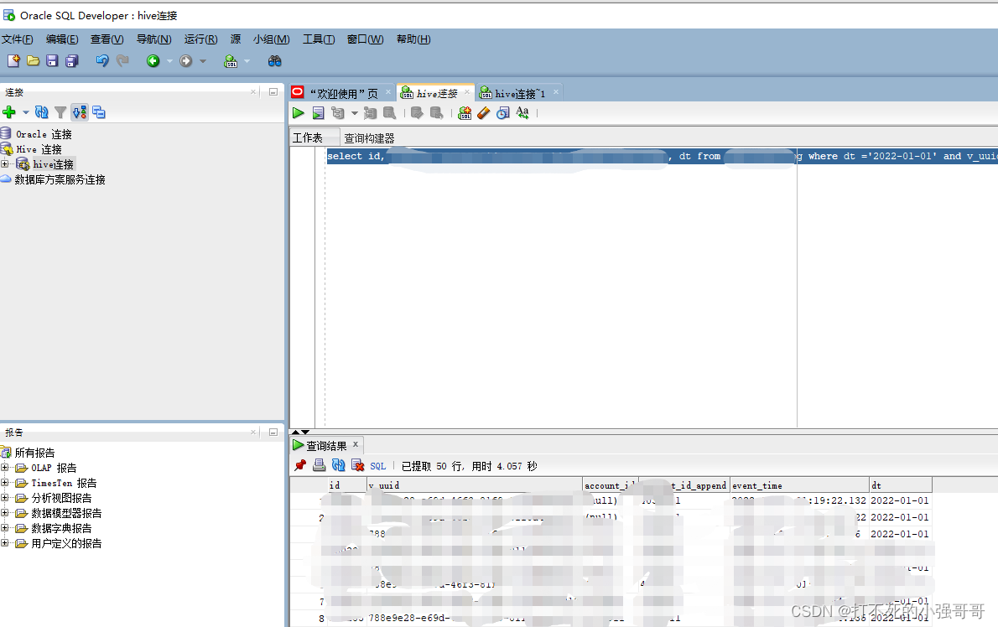Open the 导航(N) menu
Image resolution: width=998 pixels, height=627 pixels.
pos(154,39)
